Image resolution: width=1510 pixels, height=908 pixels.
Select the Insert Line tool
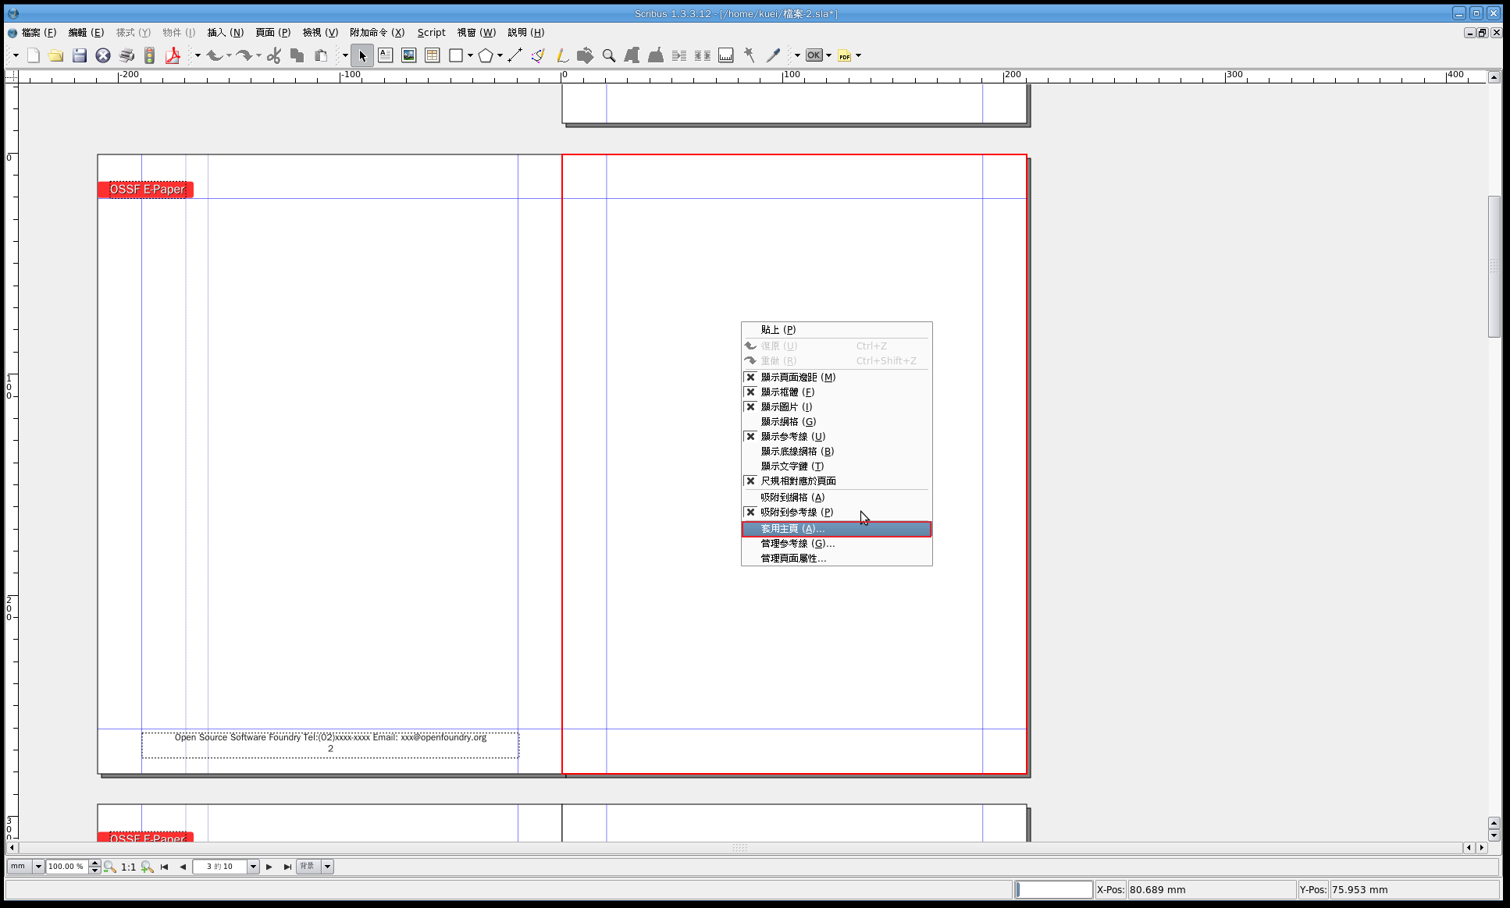(515, 55)
